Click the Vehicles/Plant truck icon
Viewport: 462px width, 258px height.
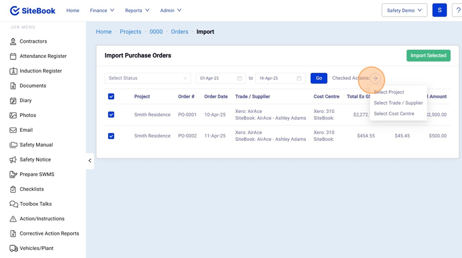tap(13, 248)
